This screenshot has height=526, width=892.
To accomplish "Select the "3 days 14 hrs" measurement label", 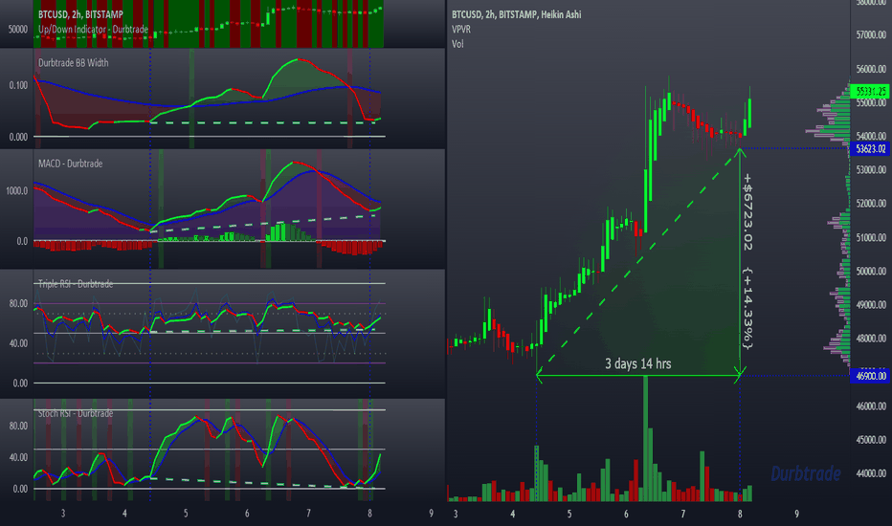I will [637, 363].
